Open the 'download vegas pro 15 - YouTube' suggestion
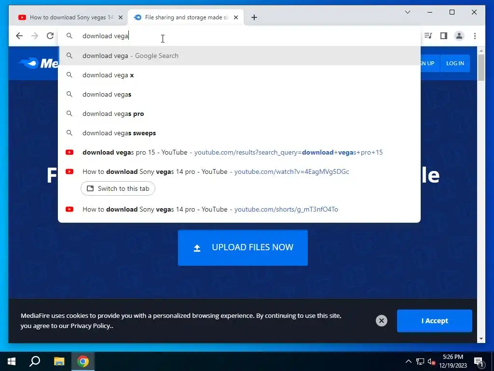 [239, 152]
